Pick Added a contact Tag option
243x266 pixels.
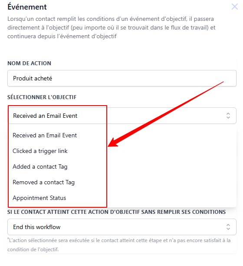point(40,167)
